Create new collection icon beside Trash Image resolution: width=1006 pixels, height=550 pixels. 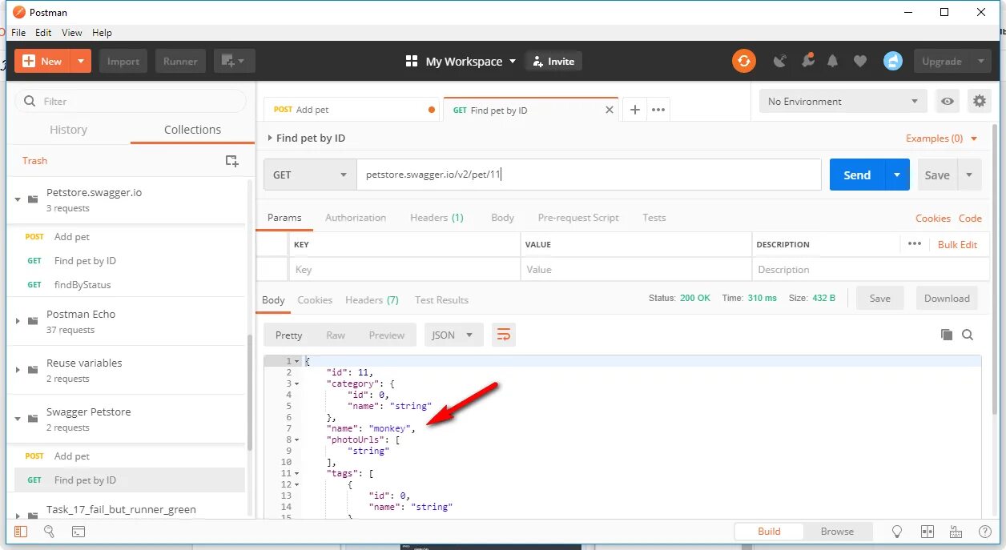[231, 161]
